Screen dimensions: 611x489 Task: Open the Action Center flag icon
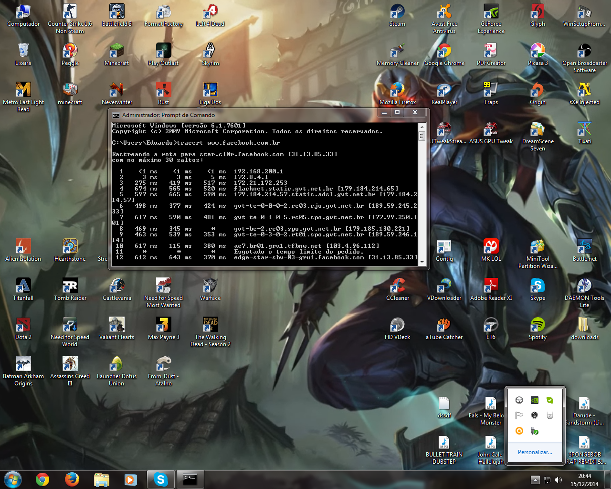pyautogui.click(x=519, y=415)
